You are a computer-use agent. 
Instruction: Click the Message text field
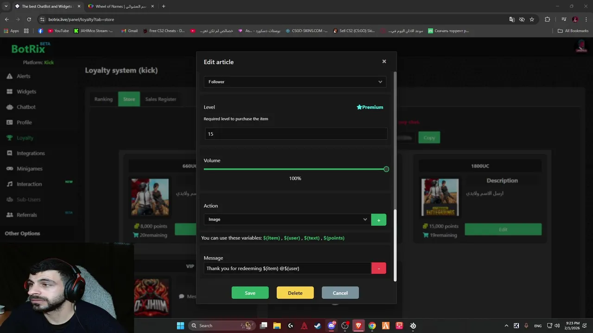[x=287, y=268]
